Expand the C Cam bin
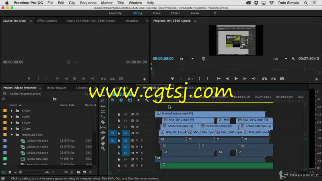 click(x=12, y=129)
